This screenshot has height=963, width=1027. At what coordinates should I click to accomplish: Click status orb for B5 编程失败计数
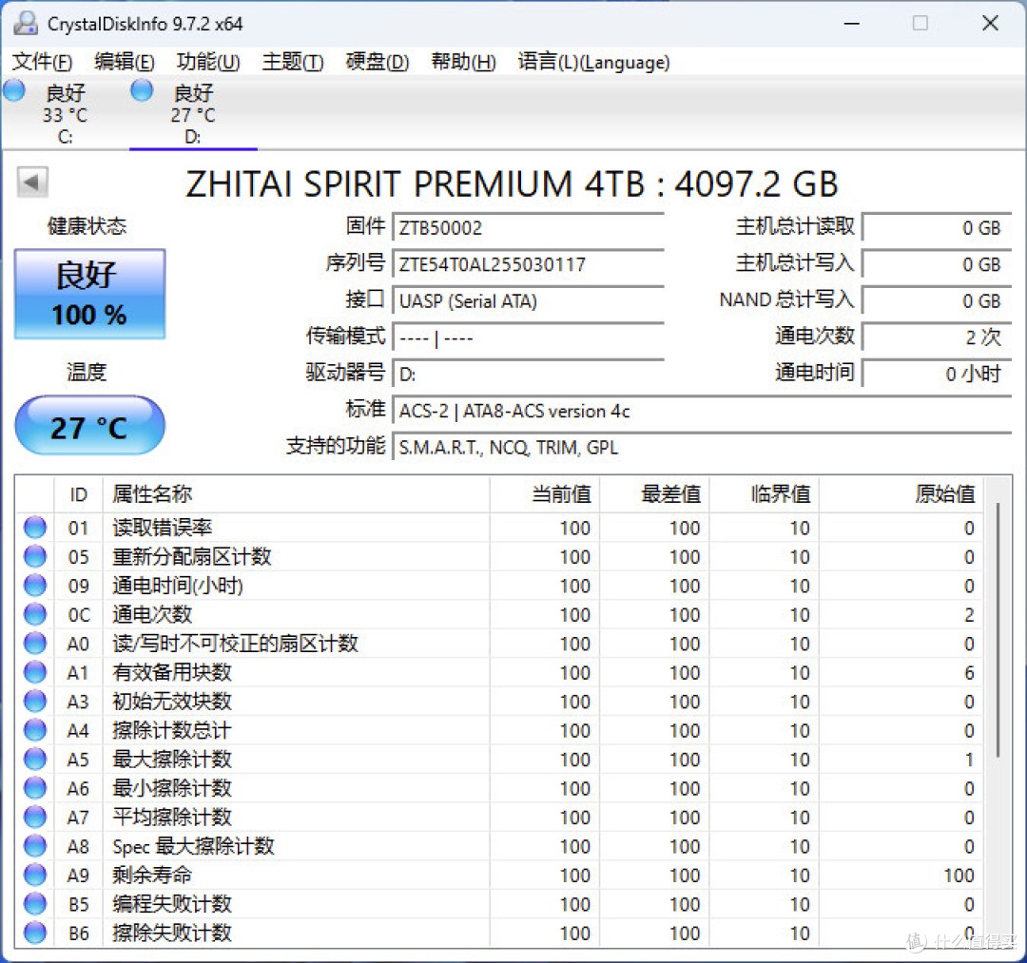tap(35, 903)
